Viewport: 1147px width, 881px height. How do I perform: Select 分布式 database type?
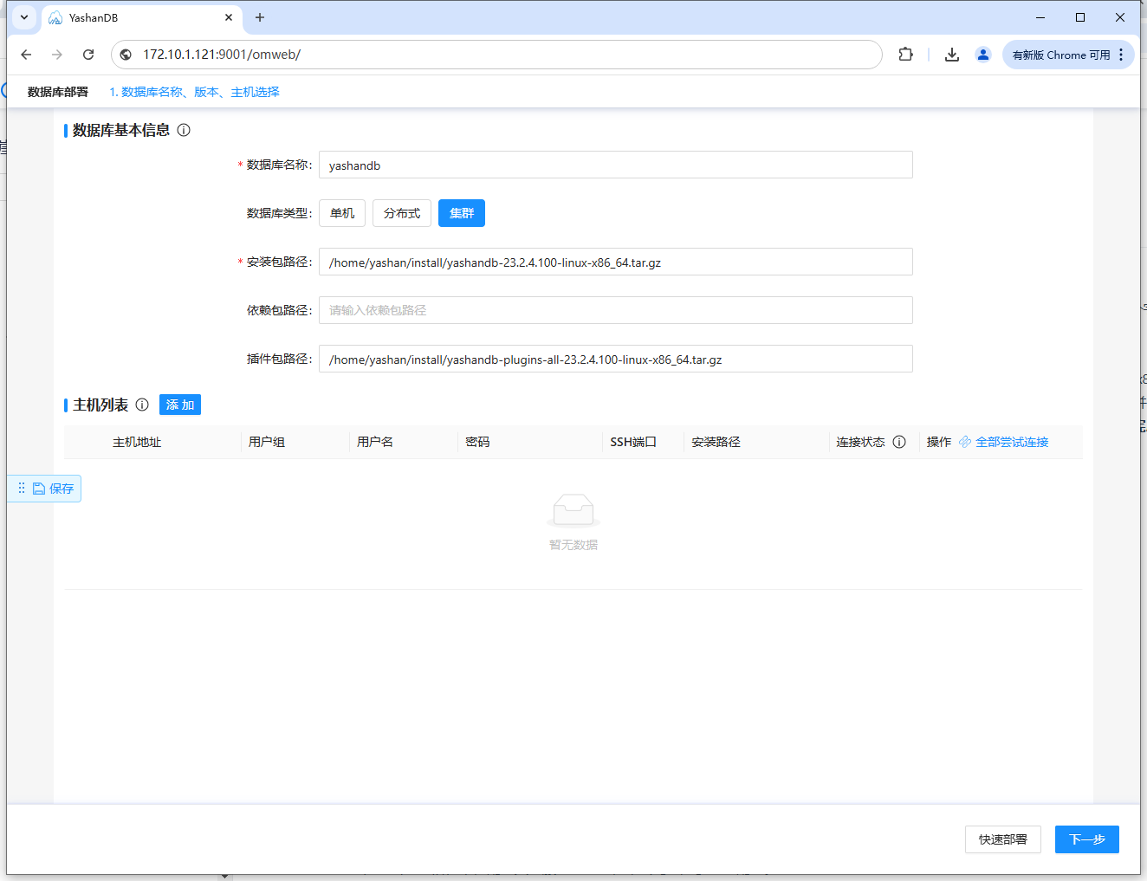point(402,213)
